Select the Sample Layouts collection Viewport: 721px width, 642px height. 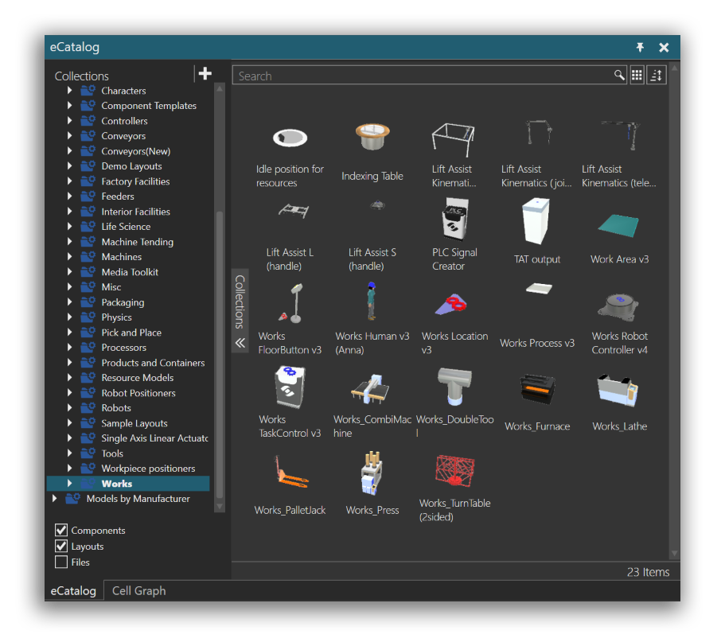(x=134, y=423)
